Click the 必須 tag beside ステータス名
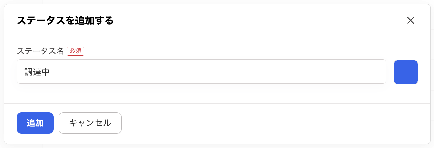Image resolution: width=434 pixels, height=148 pixels. coord(75,51)
